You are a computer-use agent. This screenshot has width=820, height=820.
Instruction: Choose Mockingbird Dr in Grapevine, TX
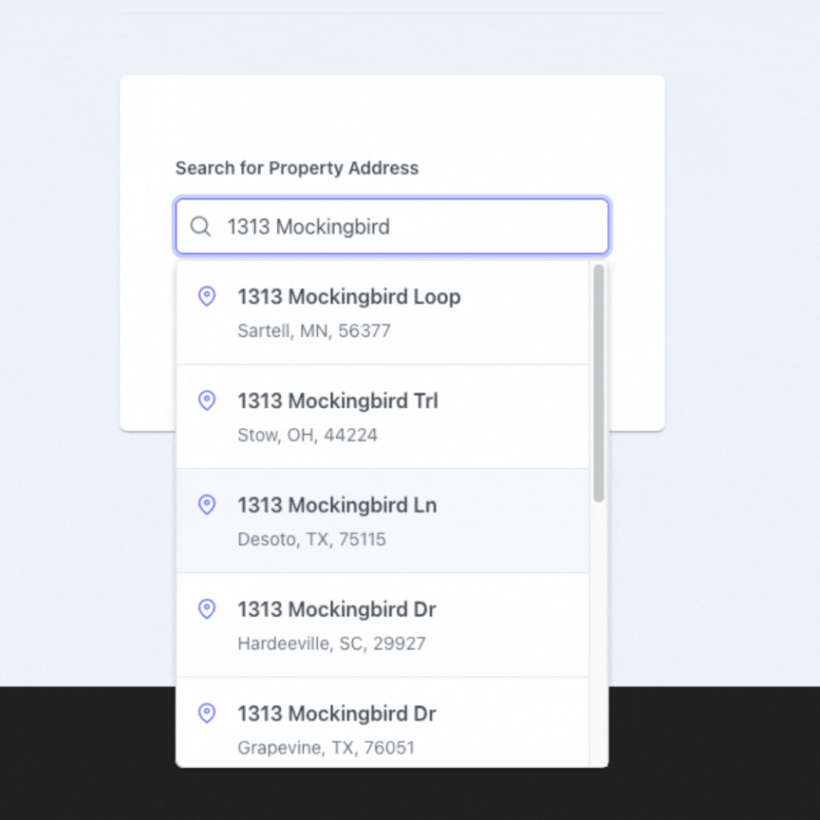(337, 715)
